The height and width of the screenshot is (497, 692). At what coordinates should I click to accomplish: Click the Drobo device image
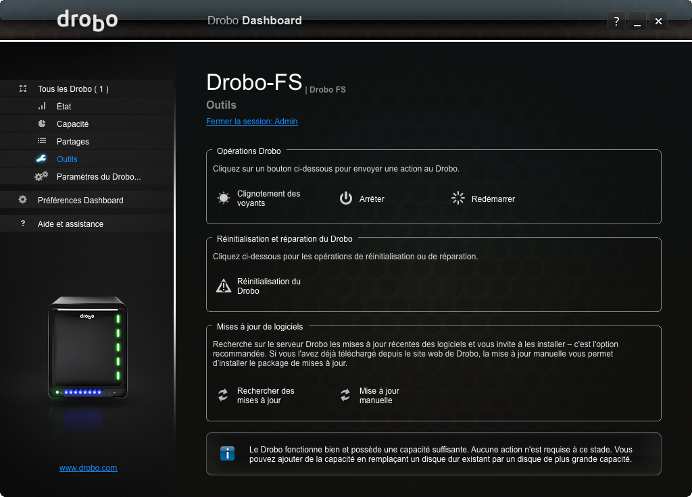(88, 348)
